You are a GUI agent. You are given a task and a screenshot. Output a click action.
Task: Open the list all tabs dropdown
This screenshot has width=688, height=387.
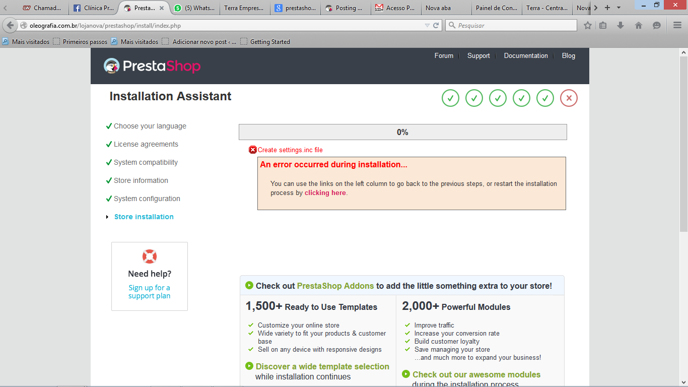618,8
